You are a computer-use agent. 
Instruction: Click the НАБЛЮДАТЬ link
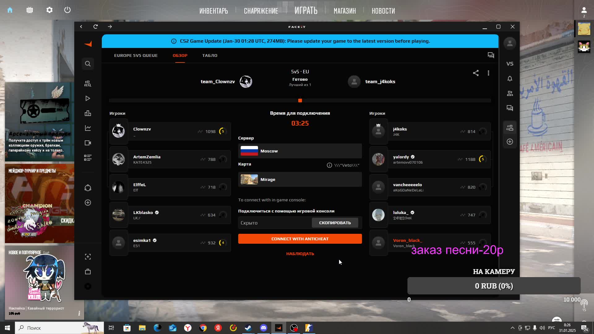coord(300,254)
